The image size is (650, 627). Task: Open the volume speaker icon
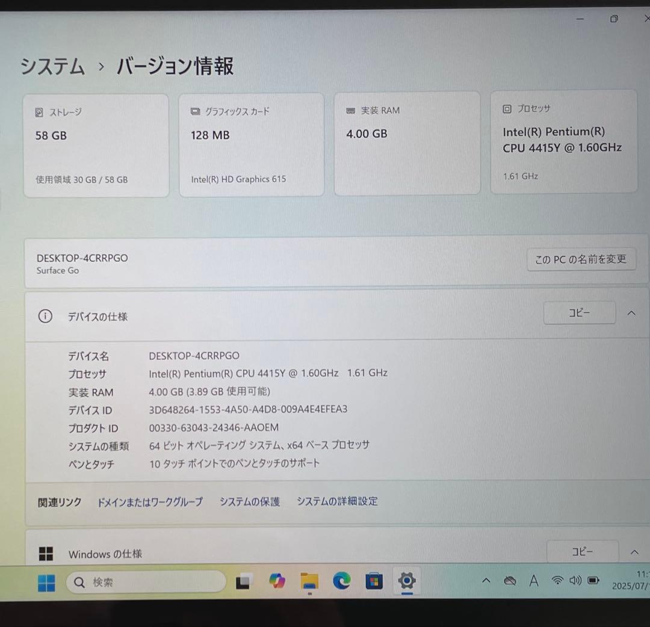coord(575,580)
